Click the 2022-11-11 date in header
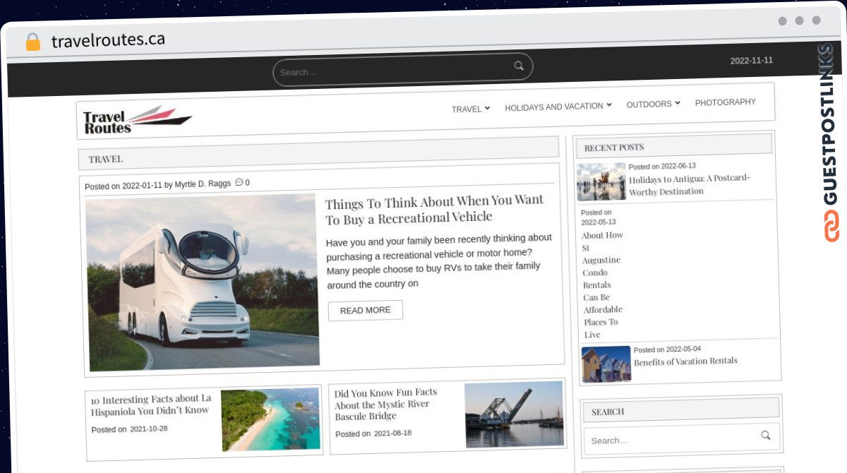Screen dimensions: 847x473 click(751, 61)
